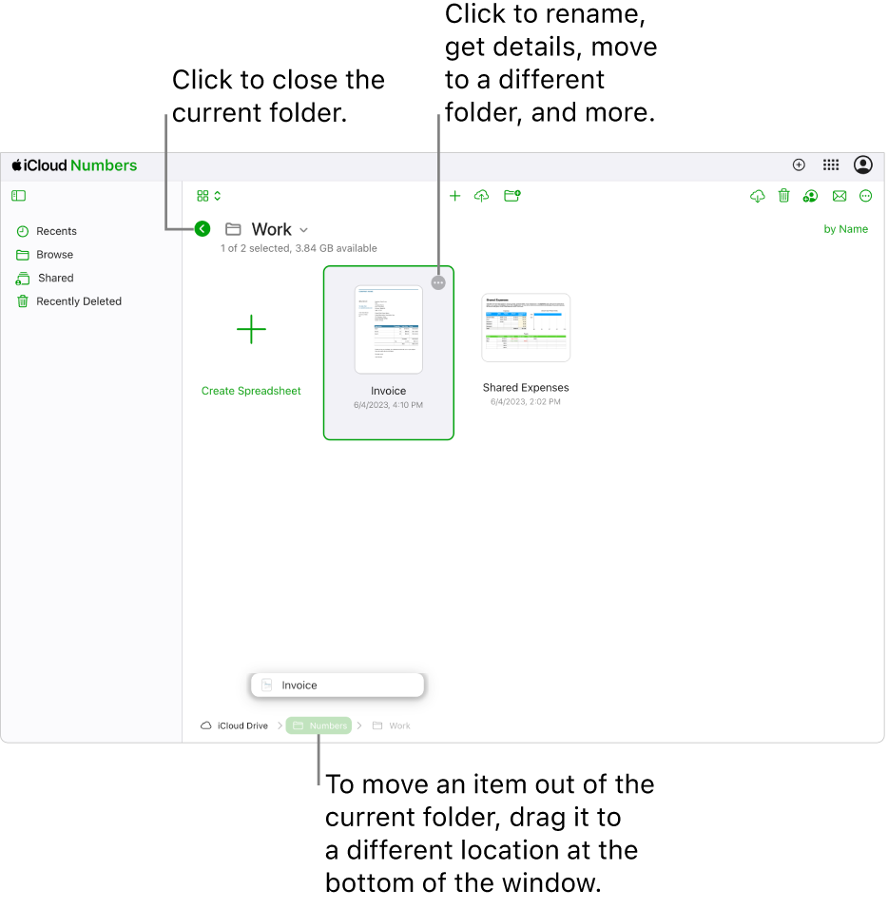Viewport: 888px width, 909px height.
Task: Click the circled plus icon in header
Action: [x=799, y=165]
